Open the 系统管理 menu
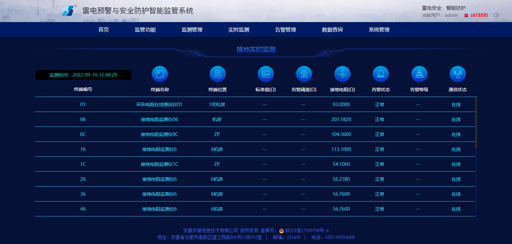Screen dimensions: 512x244 [379, 30]
